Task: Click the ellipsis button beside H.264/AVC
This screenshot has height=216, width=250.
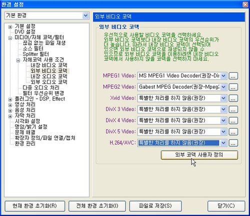Action: pos(233,143)
